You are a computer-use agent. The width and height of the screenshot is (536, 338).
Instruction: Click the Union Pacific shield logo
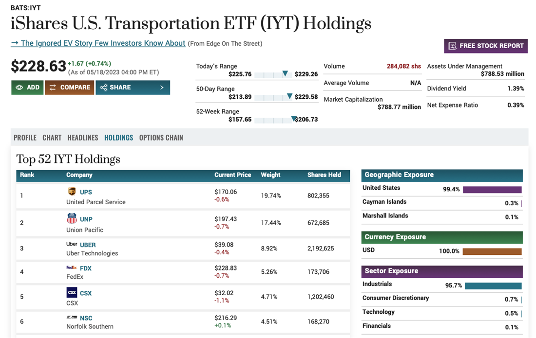pos(72,219)
